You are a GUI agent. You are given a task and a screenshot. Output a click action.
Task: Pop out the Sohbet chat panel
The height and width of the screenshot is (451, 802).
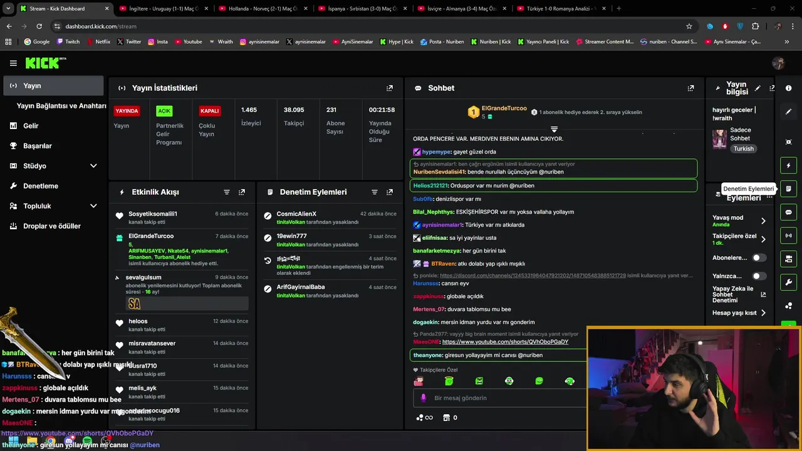pos(690,88)
